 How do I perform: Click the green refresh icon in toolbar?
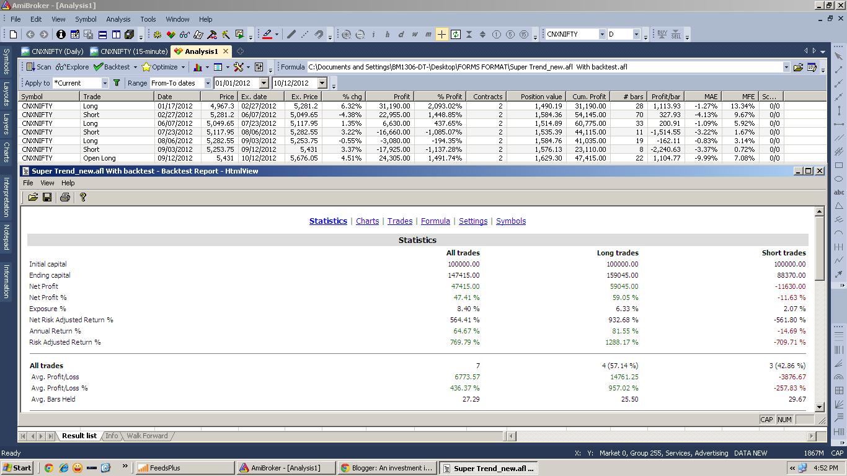click(456, 35)
